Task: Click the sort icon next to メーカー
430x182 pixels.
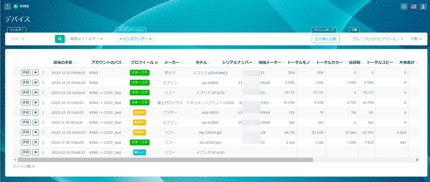Action: (182, 63)
